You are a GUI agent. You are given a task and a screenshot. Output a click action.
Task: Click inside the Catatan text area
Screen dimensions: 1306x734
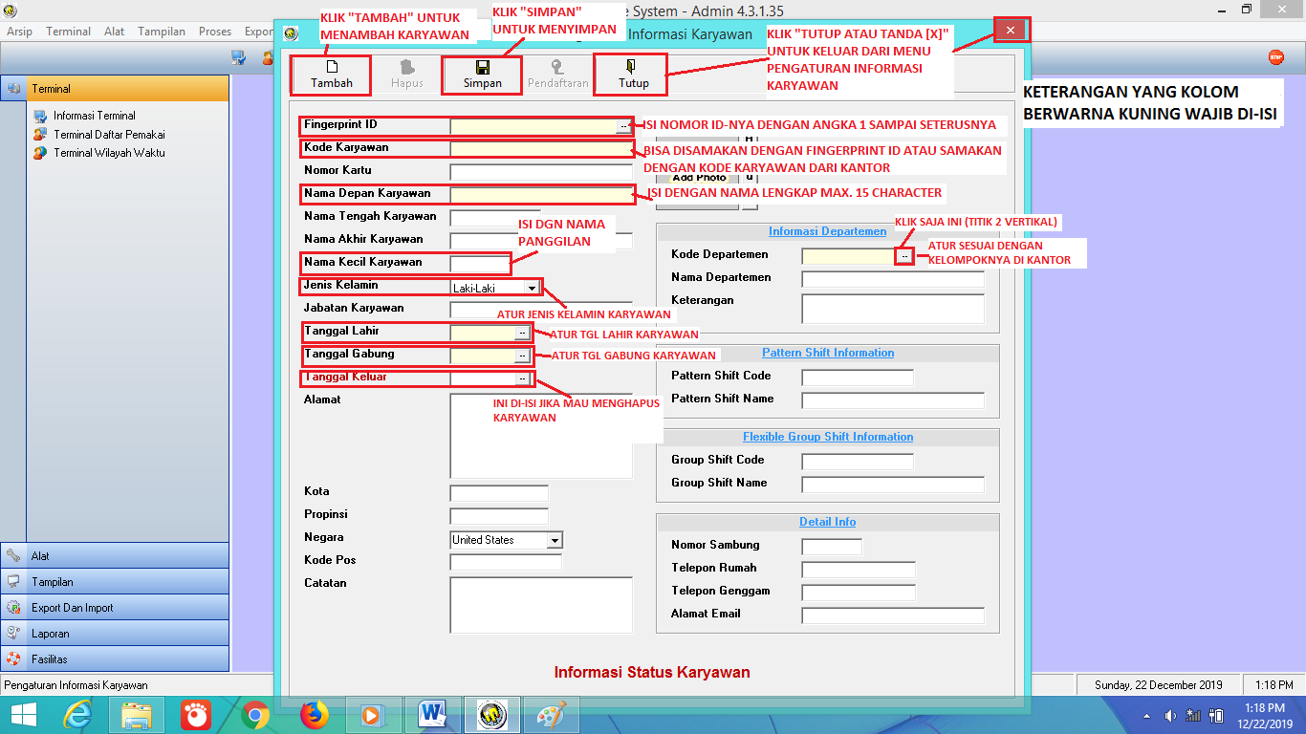tap(541, 605)
